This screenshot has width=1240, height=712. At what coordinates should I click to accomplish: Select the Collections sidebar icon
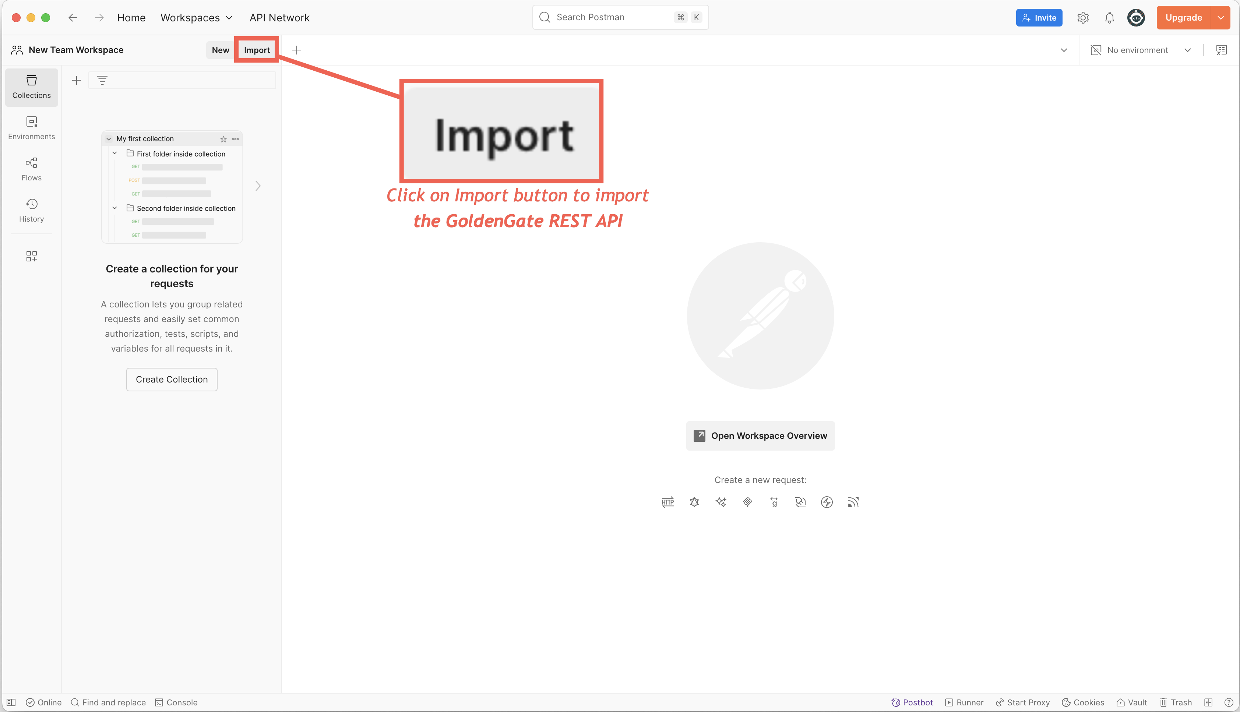click(x=31, y=87)
